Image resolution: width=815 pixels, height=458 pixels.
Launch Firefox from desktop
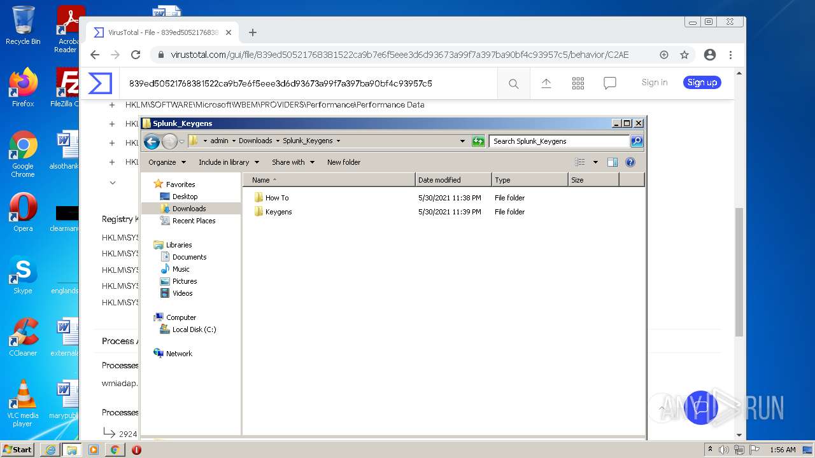(23, 87)
